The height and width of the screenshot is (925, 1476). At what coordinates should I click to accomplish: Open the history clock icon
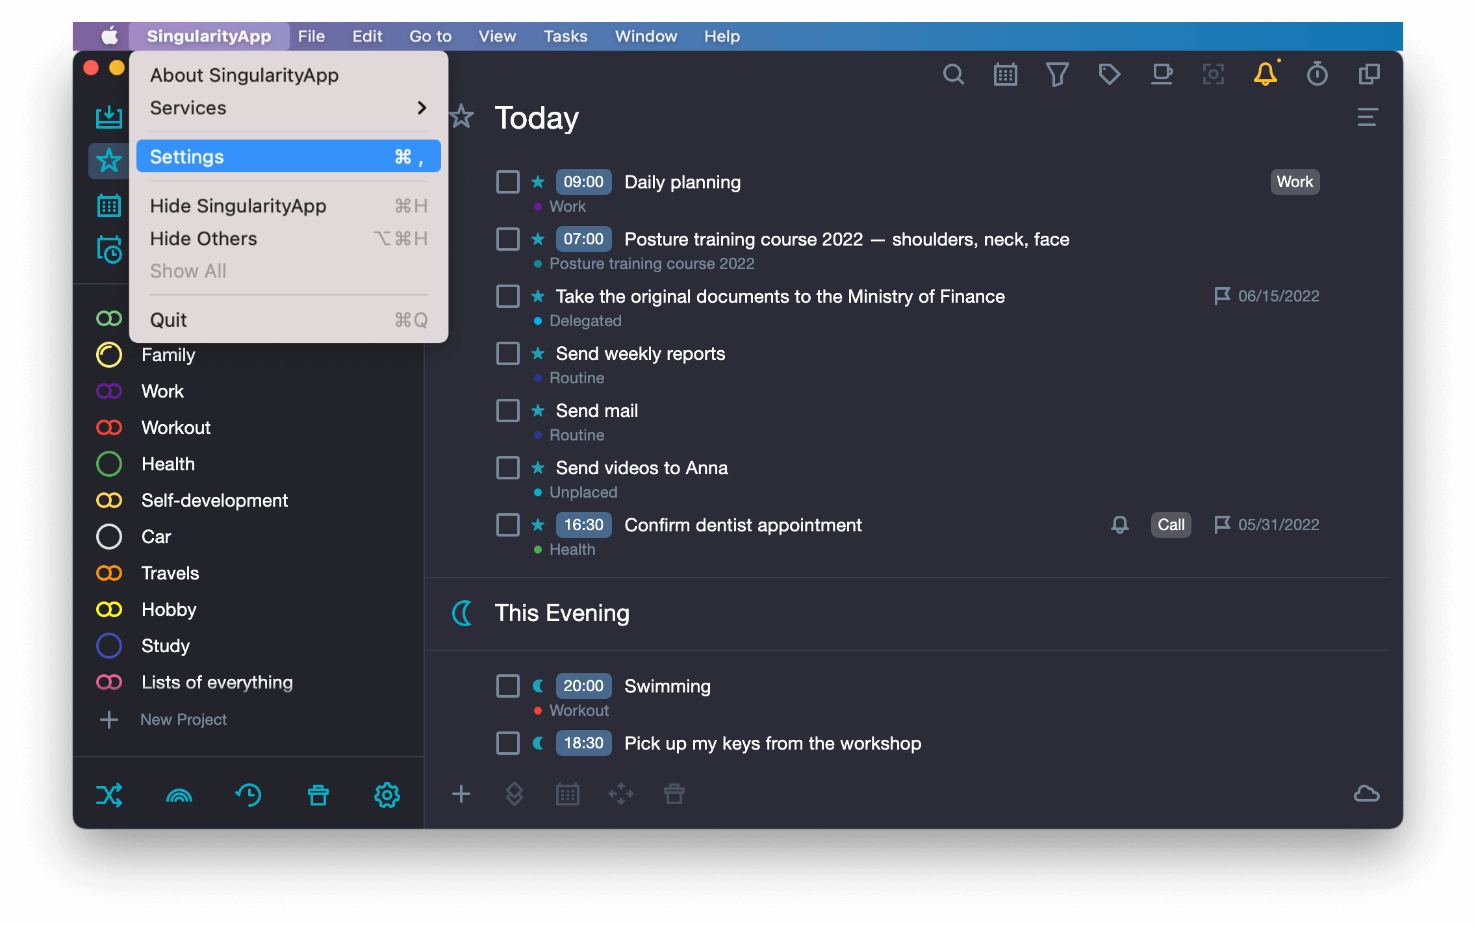click(x=248, y=795)
